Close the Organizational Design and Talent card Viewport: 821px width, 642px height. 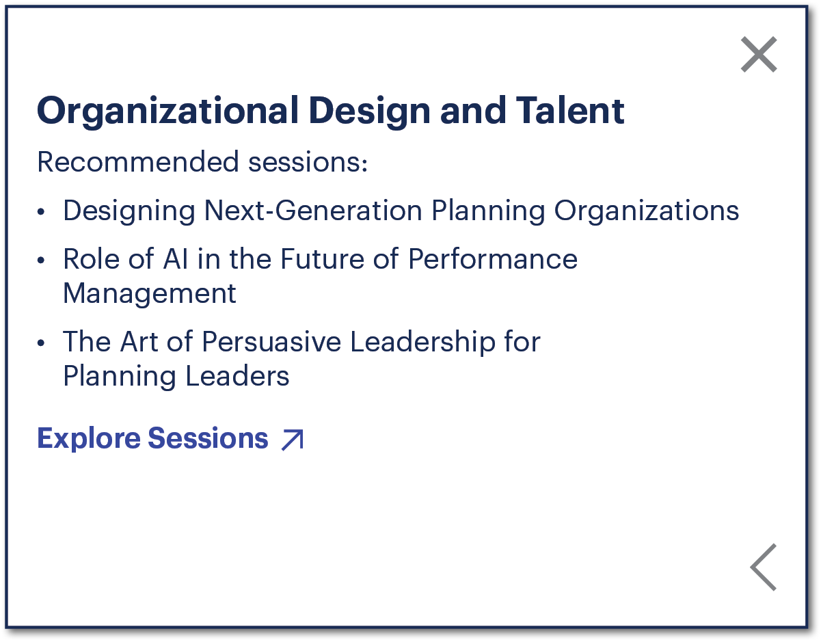[x=759, y=55]
